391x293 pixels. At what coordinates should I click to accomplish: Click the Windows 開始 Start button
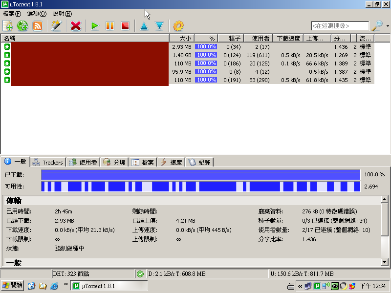click(x=13, y=286)
